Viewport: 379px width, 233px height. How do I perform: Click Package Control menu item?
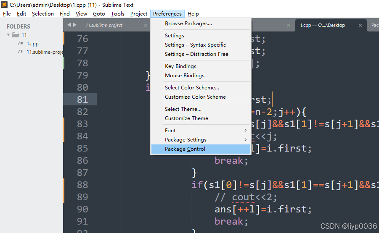pos(201,149)
